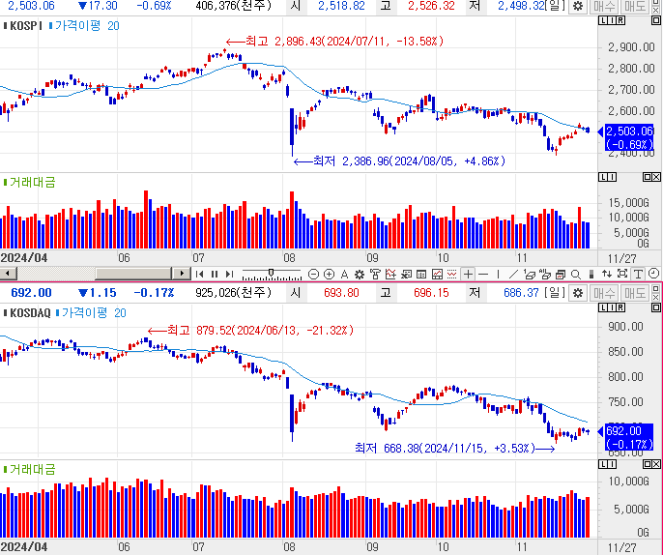The image size is (663, 555).
Task: Select the letter A text-style tool
Action: click(344, 275)
